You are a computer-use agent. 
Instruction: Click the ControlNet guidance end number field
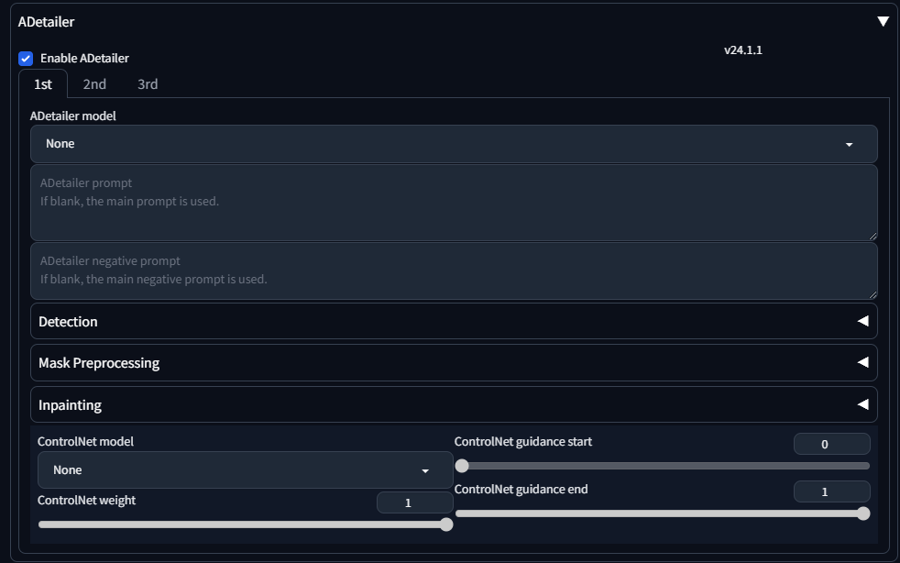tap(831, 491)
